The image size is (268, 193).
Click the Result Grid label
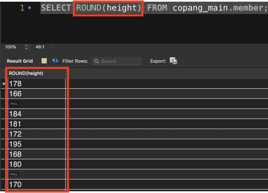pos(20,61)
